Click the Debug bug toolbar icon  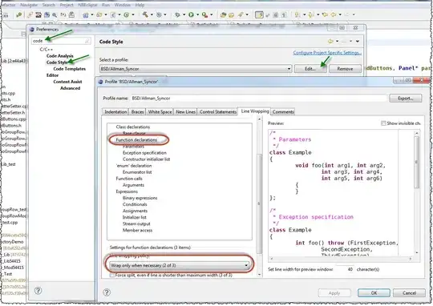pos(177,14)
